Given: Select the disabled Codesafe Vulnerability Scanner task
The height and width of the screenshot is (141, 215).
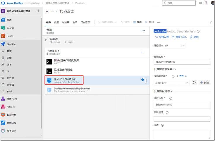Looking at the screenshot, I should (x=97, y=90).
